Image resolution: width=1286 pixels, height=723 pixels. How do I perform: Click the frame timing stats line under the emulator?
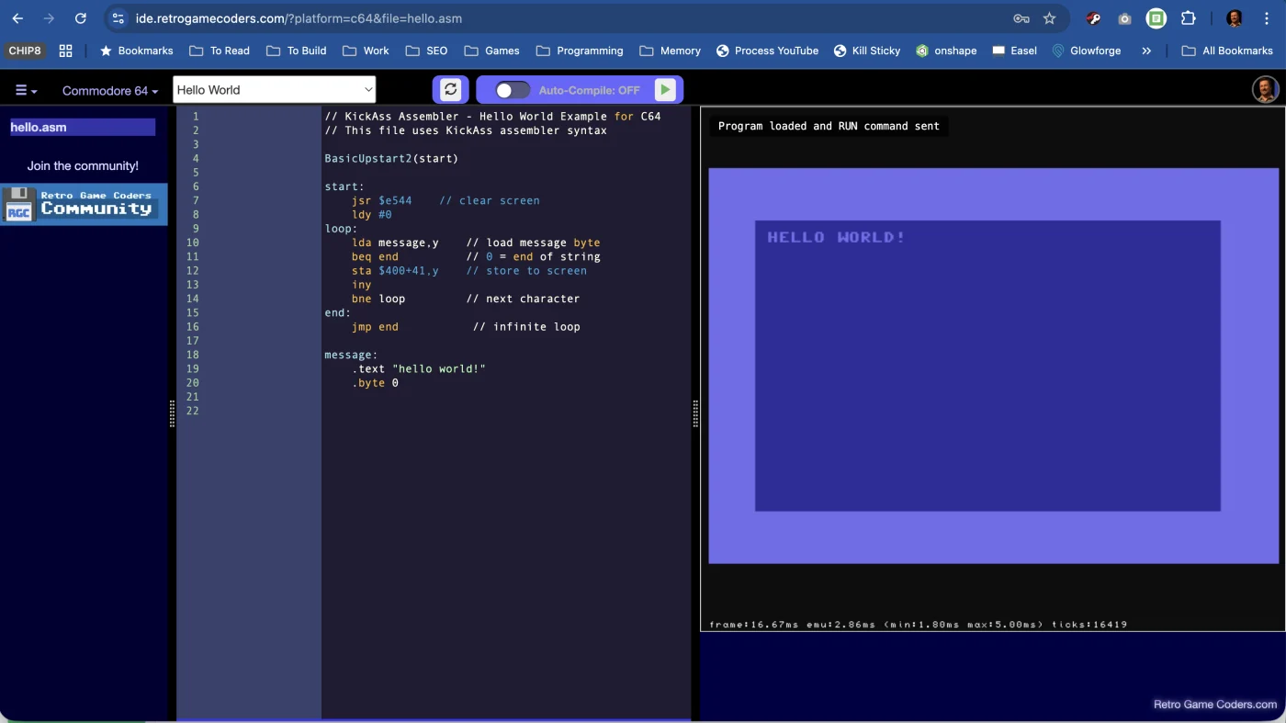[918, 625]
